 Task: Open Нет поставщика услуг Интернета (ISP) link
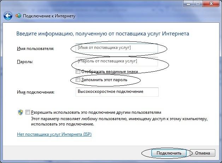click(x=54, y=134)
